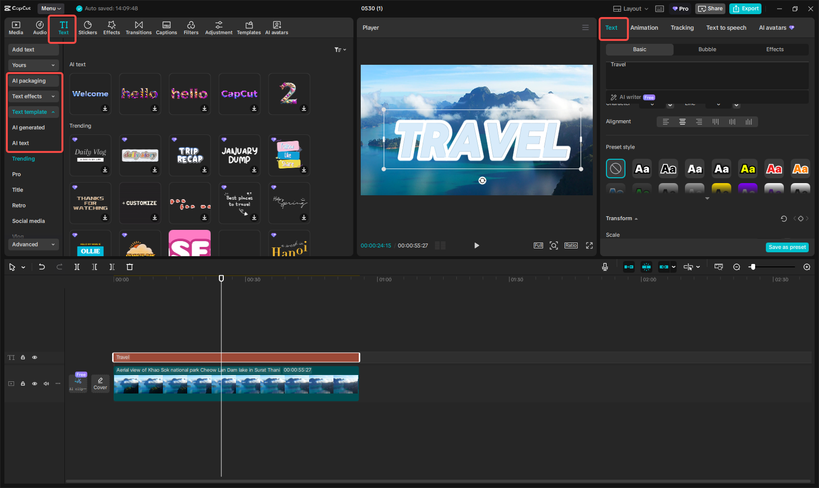Viewport: 819px width, 488px height.
Task: Lock the video track
Action: pos(22,383)
